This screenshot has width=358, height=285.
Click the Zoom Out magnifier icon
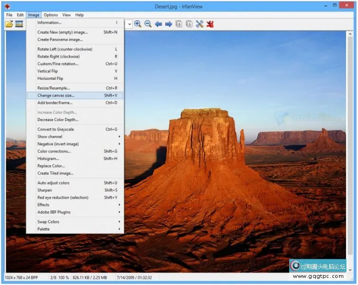(148, 24)
